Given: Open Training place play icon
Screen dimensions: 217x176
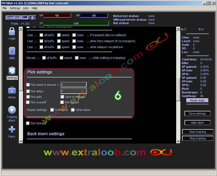Looking at the screenshot, I should coord(12,110).
